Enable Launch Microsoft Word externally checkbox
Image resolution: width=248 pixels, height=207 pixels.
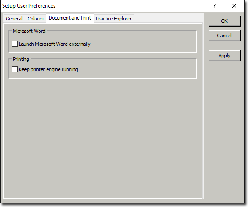pyautogui.click(x=15, y=44)
